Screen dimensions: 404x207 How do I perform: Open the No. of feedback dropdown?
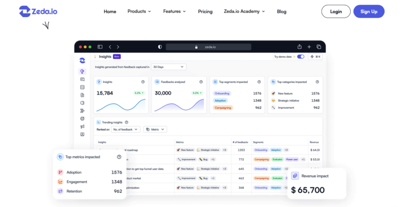[125, 130]
